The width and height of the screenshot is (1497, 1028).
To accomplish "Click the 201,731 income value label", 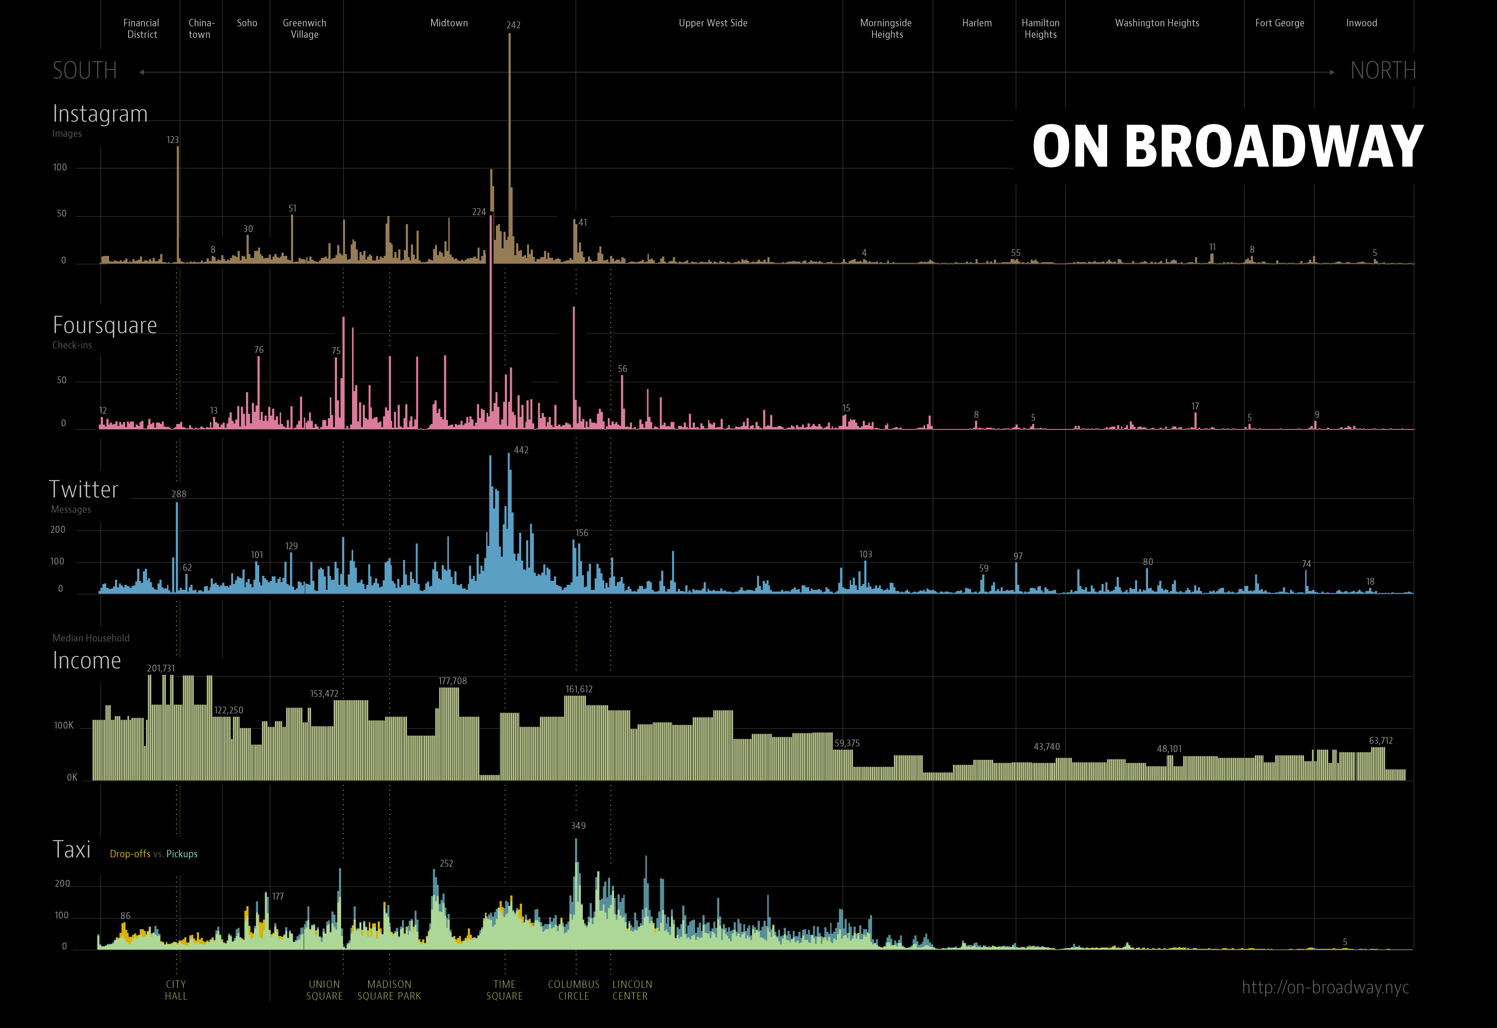I will coord(160,669).
